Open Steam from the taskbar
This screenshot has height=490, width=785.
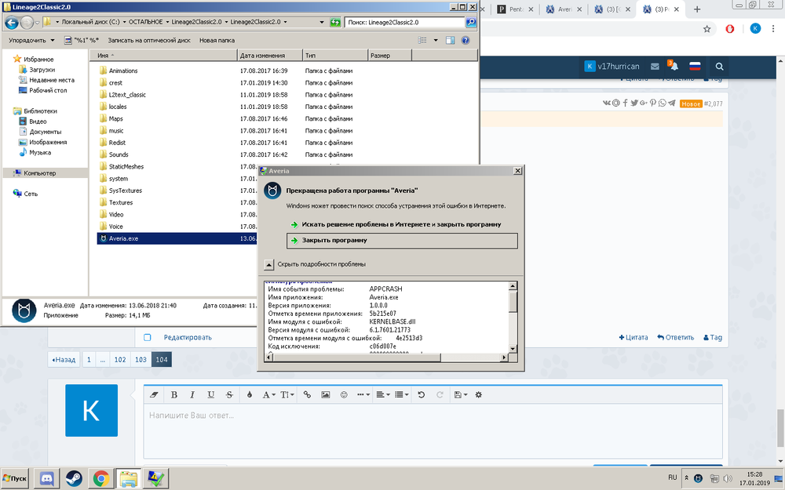pyautogui.click(x=73, y=477)
